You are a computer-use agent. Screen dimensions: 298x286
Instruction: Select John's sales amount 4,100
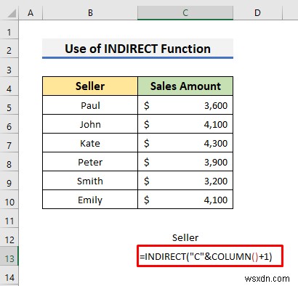(x=185, y=124)
